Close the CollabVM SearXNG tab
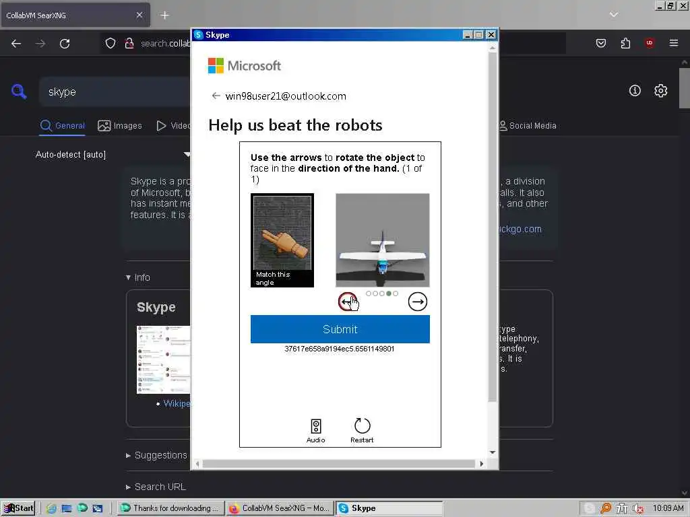The image size is (690, 517). coord(139,15)
